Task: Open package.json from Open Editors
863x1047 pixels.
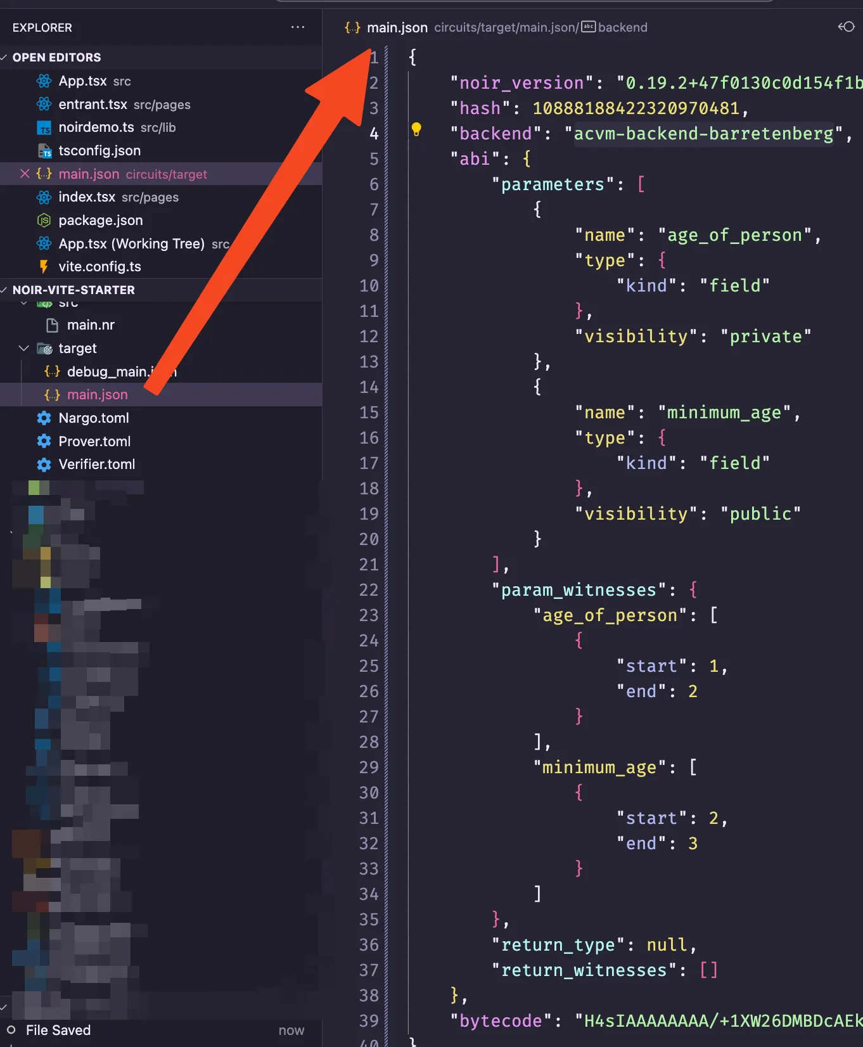Action: click(161, 221)
